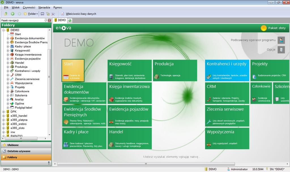Image resolution: width=290 pixels, height=172 pixels.
Task: Open the Handel tile
Action: point(130,139)
